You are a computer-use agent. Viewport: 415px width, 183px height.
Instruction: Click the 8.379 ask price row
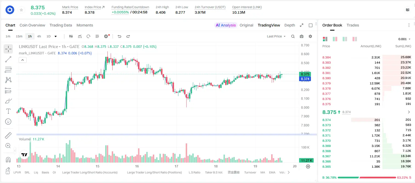(x=367, y=83)
